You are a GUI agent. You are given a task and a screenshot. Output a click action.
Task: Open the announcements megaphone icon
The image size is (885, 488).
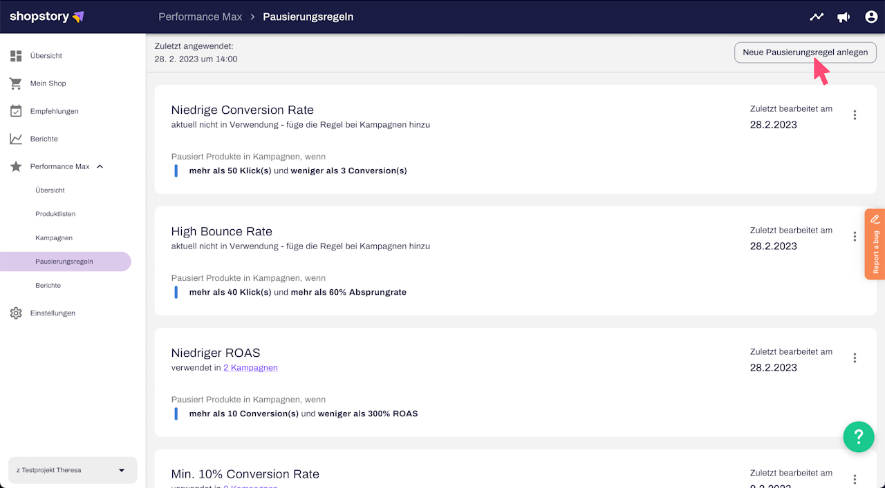pos(844,17)
